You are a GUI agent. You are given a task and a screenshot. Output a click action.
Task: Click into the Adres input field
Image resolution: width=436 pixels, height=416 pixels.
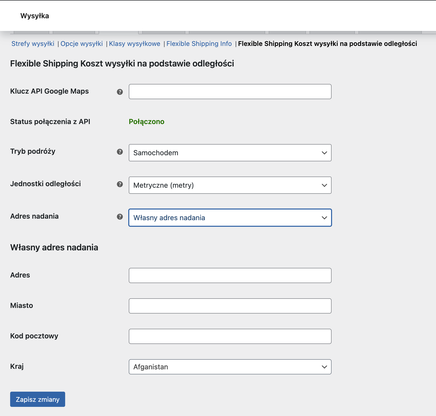(x=230, y=275)
